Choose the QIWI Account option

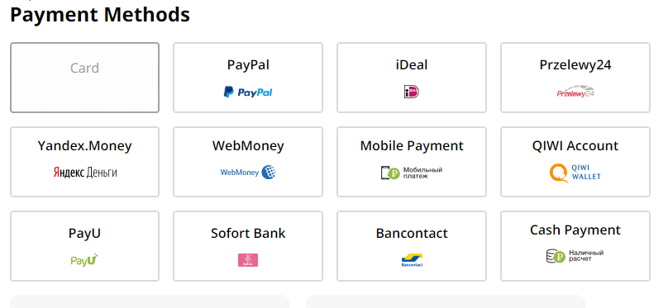[x=575, y=162]
